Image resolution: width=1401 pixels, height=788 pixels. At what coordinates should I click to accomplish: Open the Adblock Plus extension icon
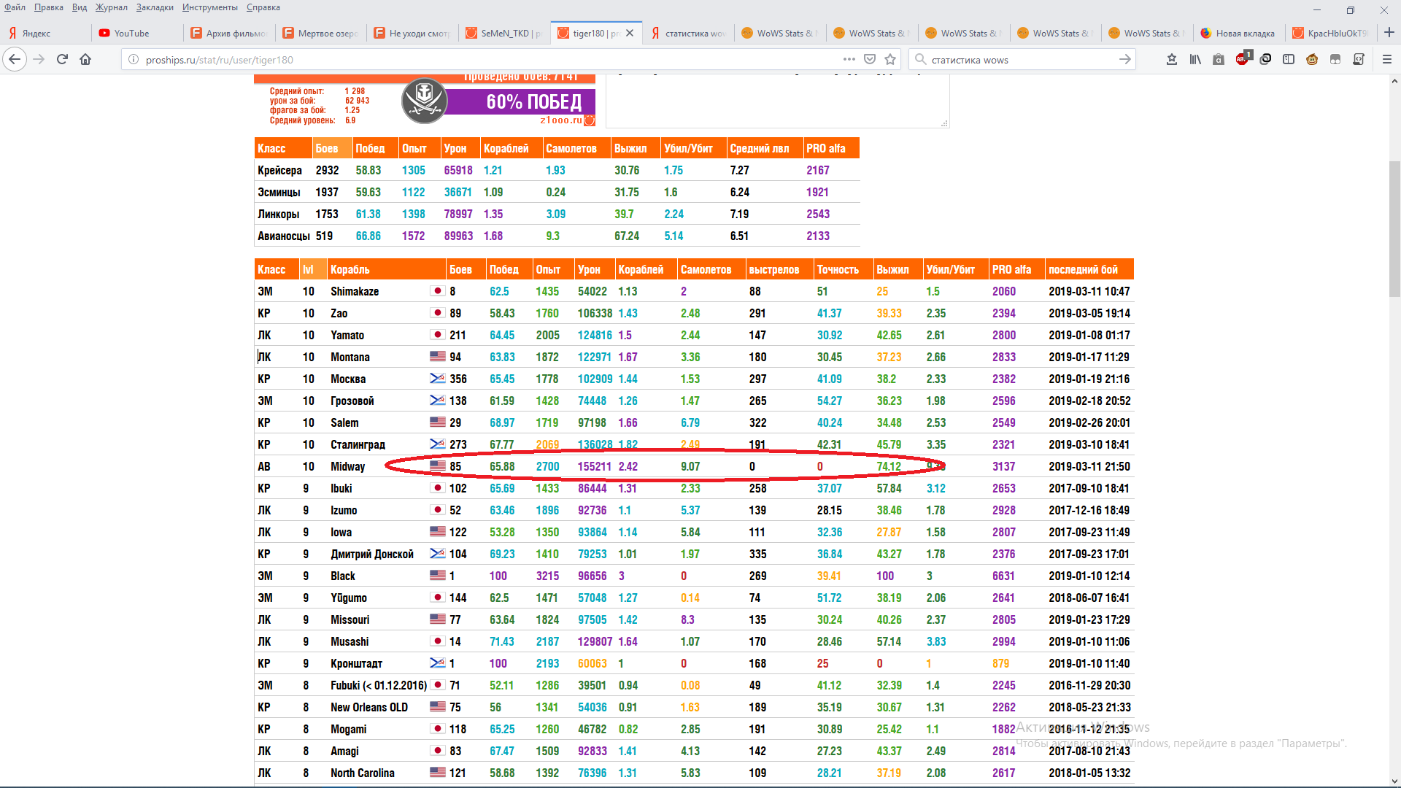pyautogui.click(x=1243, y=58)
